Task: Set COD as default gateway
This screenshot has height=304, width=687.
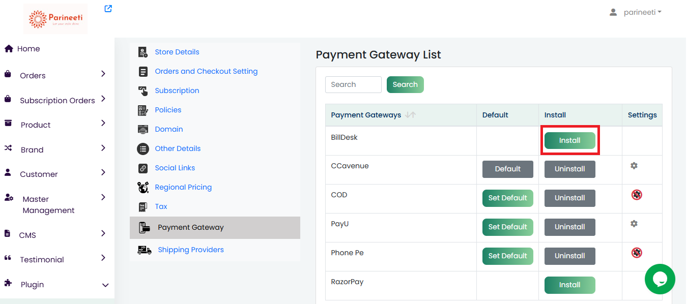Action: pyautogui.click(x=507, y=198)
